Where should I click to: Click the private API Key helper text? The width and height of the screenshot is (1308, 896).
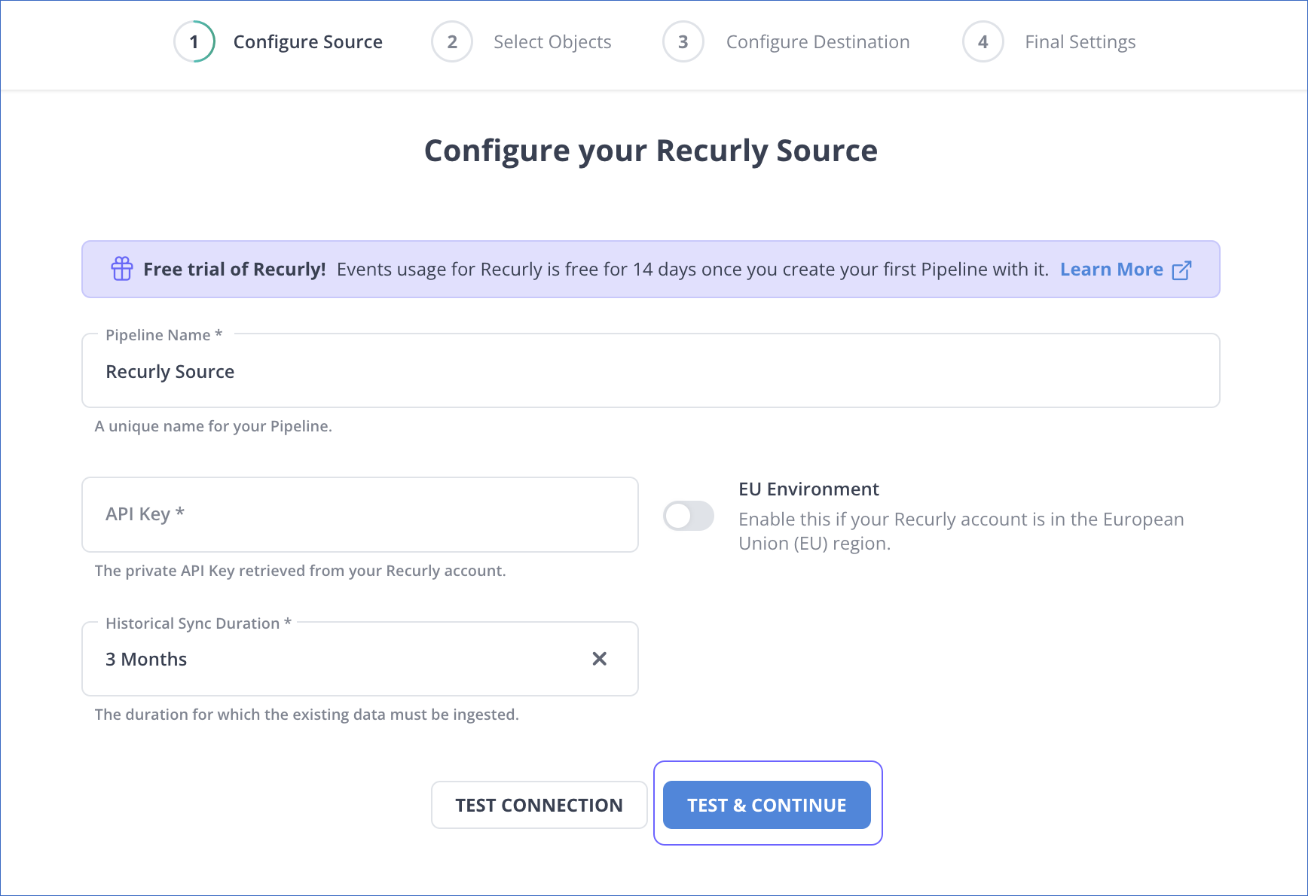point(300,571)
